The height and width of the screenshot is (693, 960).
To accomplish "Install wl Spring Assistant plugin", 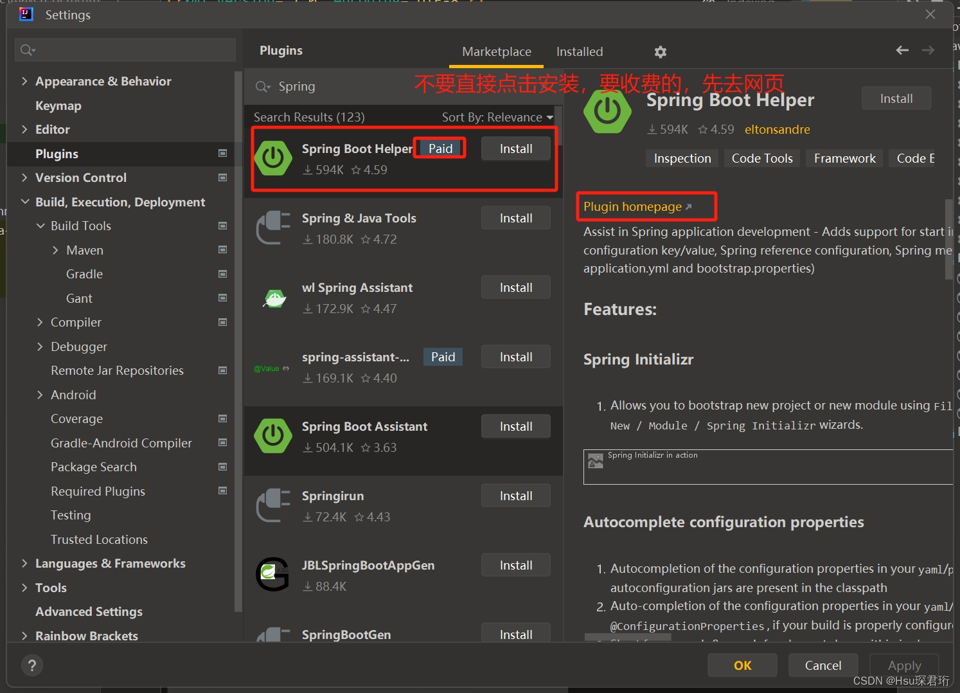I will (x=516, y=287).
